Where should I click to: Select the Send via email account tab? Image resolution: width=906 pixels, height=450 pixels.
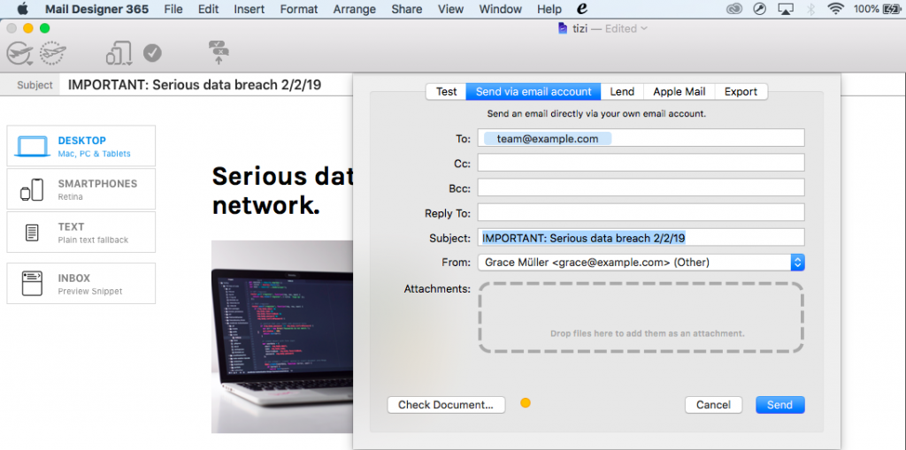click(x=534, y=91)
